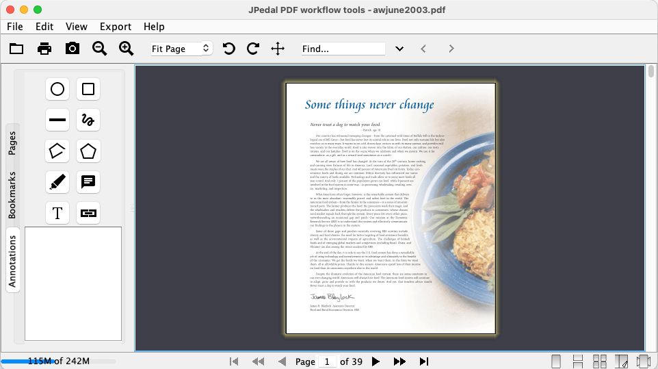Go to the next page
This screenshot has width=658, height=369.
coord(375,361)
